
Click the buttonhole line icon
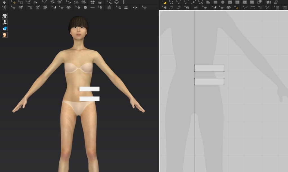[x=93, y=8]
